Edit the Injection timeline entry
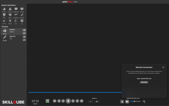Viewport: 169px width, 106px height. (x=24, y=40)
